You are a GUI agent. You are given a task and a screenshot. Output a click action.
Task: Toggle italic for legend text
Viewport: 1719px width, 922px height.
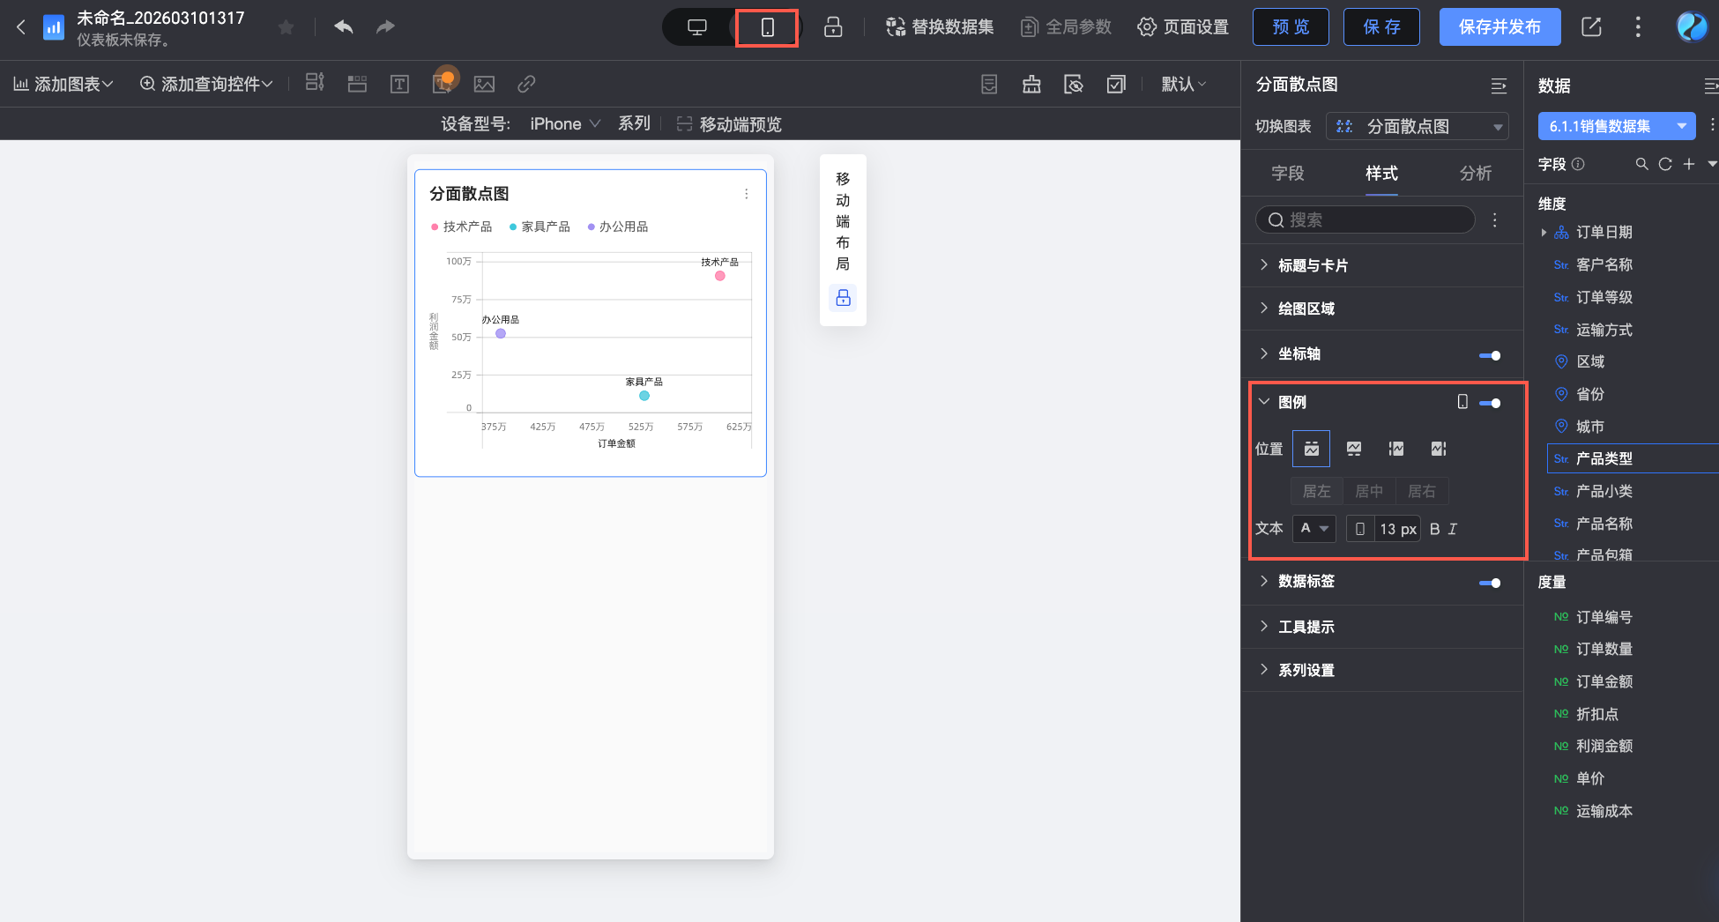click(1453, 529)
